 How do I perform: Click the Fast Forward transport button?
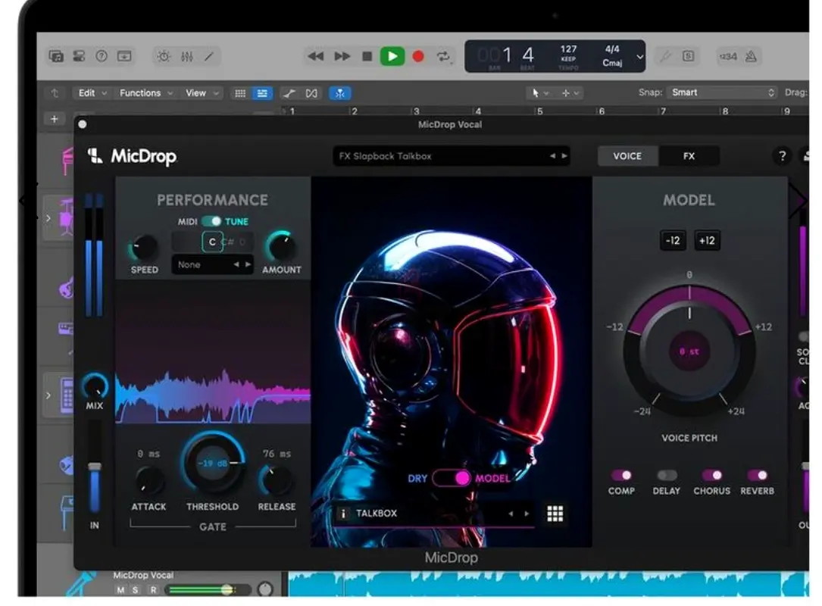[x=342, y=56]
